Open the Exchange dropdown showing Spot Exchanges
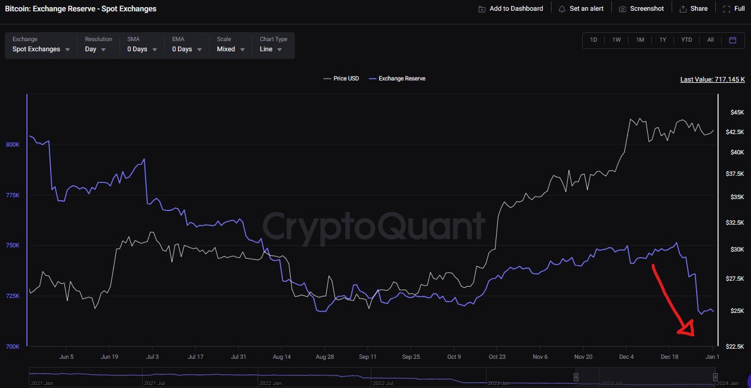Image resolution: width=751 pixels, height=388 pixels. pos(41,45)
